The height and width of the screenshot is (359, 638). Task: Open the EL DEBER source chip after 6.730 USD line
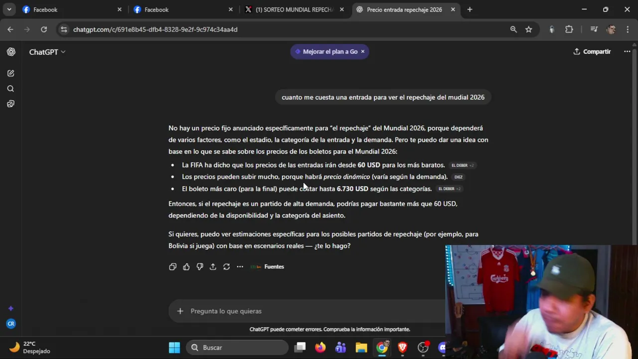[449, 189]
